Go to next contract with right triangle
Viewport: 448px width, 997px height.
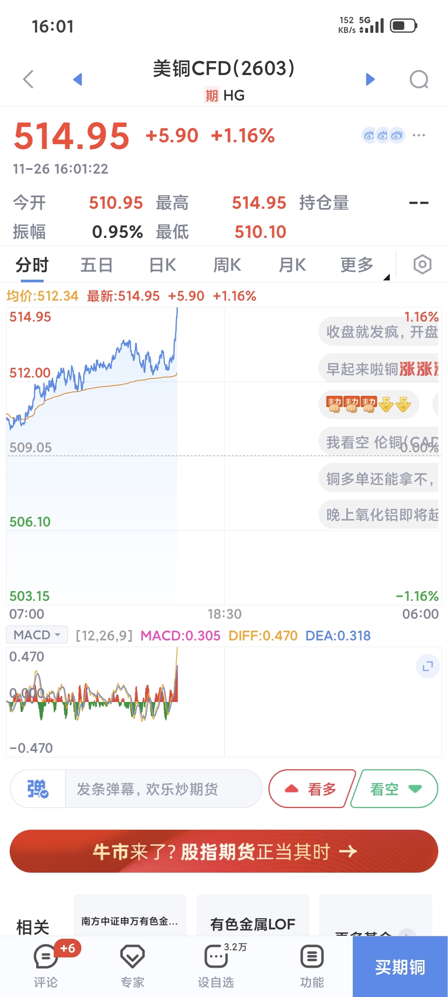[370, 79]
